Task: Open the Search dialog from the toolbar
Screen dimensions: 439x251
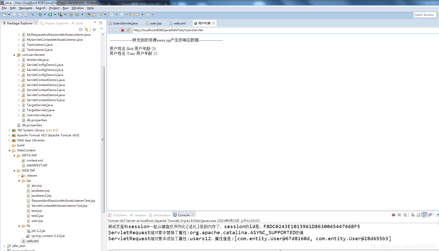Action: (101, 14)
